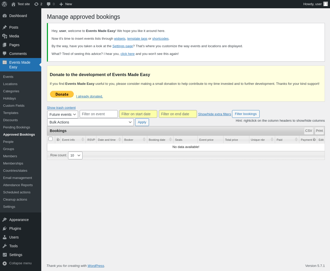Open the widgets link
The height and width of the screenshot is (271, 330).
point(120,39)
